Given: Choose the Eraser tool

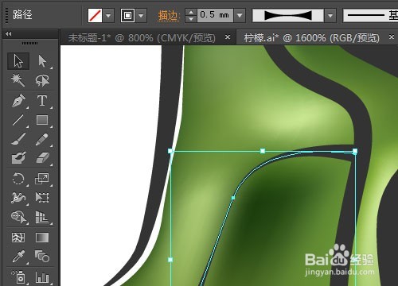Looking at the screenshot, I should point(42,158).
